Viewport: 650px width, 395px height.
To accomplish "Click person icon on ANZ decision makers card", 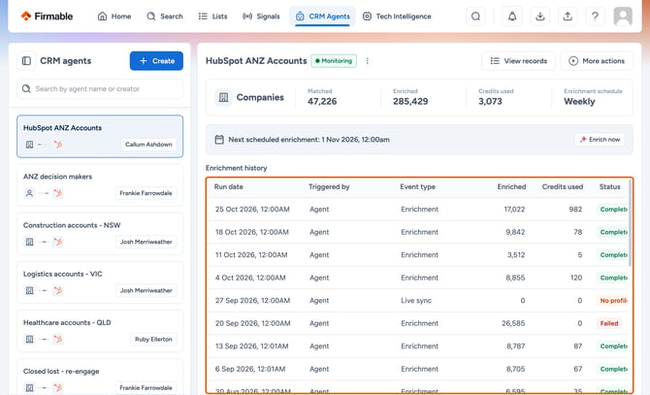I will pos(29,193).
